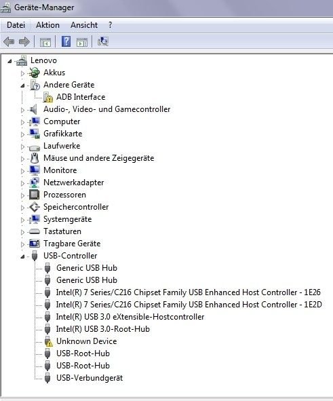Click the show/hide console tree icon

click(x=45, y=42)
